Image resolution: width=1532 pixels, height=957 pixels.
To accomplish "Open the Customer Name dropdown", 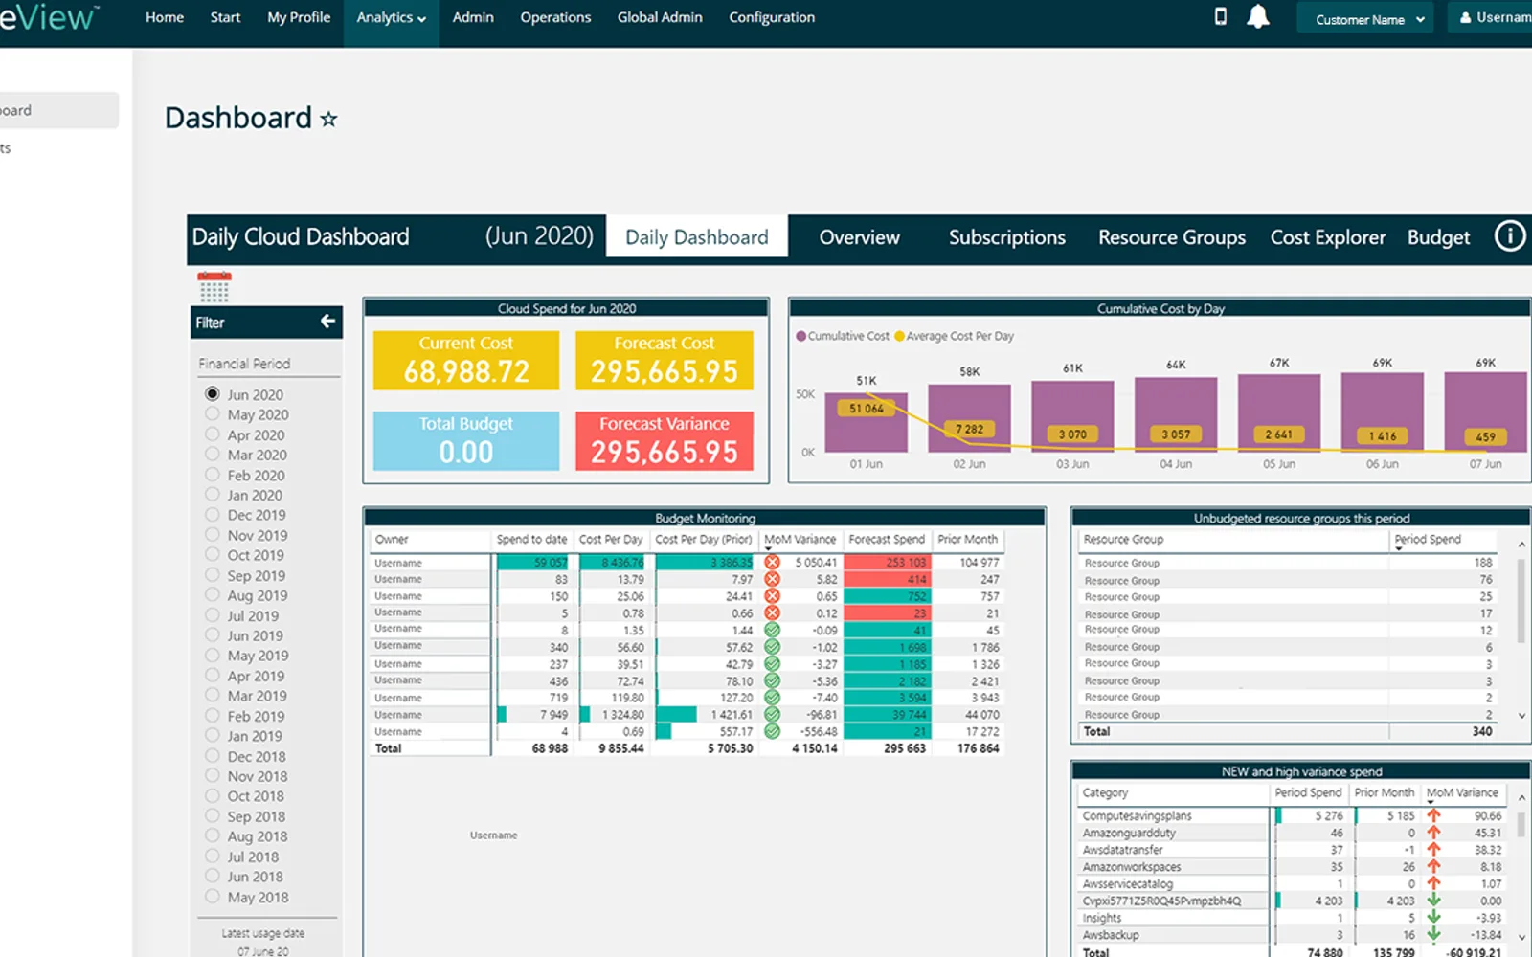I will click(1364, 19).
